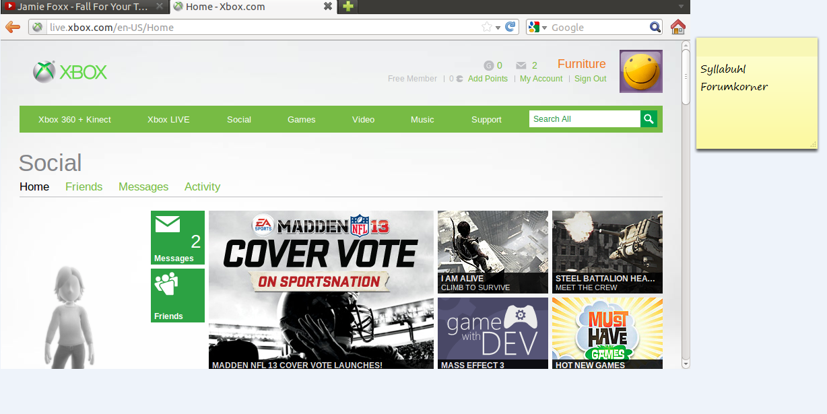
Task: Go to the browser home page icon
Action: [x=677, y=27]
